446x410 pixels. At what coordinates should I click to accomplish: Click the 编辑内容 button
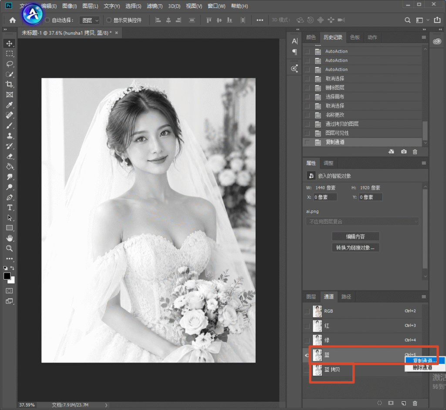(355, 237)
